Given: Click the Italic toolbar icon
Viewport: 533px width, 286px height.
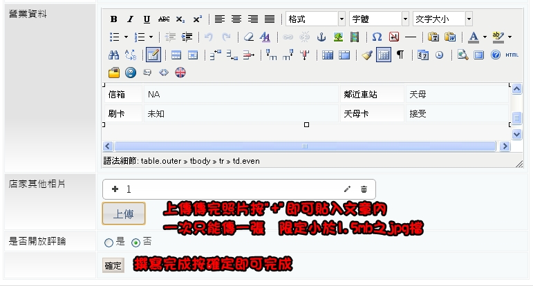Looking at the screenshot, I should pos(131,19).
